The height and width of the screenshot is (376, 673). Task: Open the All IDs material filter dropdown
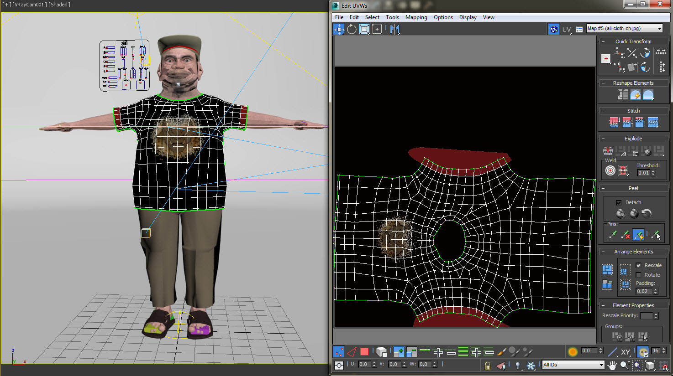602,365
